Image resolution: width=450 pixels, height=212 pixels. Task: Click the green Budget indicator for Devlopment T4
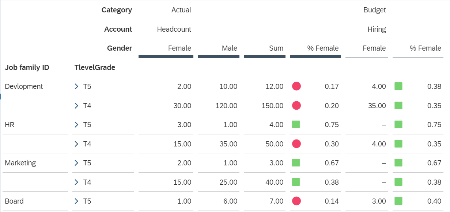point(398,106)
